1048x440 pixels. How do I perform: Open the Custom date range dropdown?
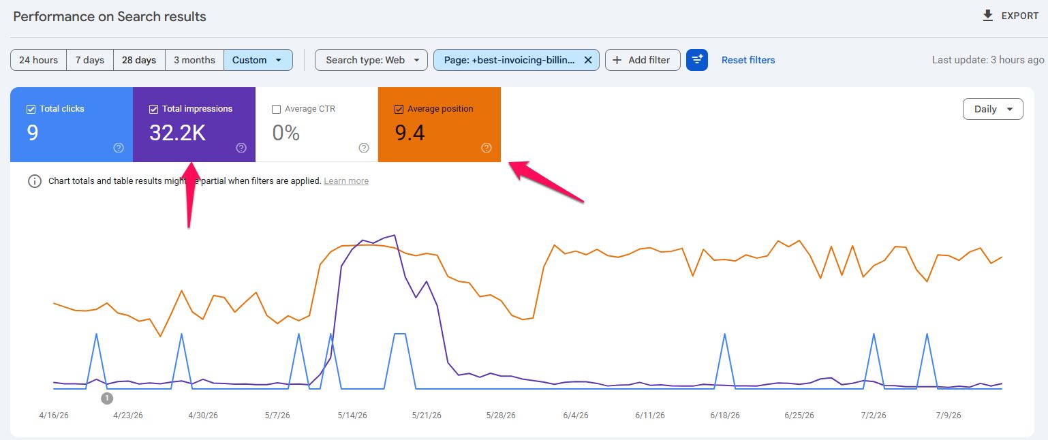click(258, 60)
